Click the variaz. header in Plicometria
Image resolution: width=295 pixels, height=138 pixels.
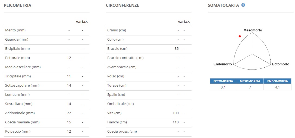click(82, 22)
